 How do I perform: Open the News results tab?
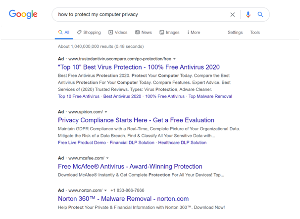[144, 33]
